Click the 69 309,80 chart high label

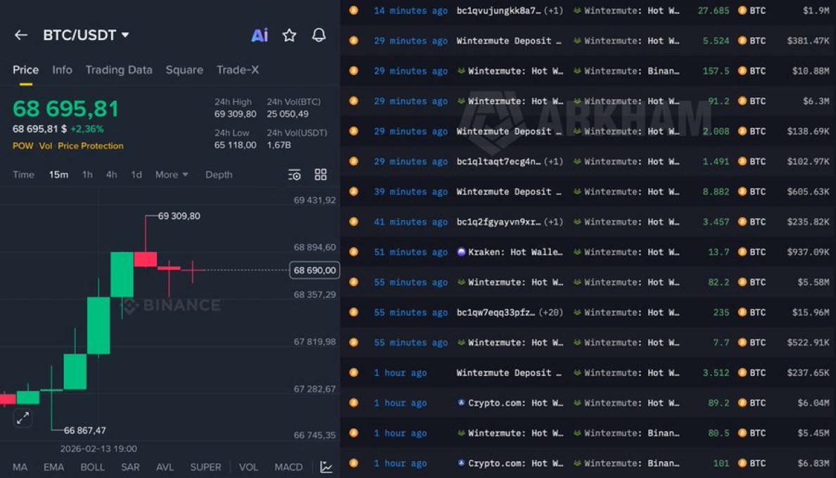point(179,216)
